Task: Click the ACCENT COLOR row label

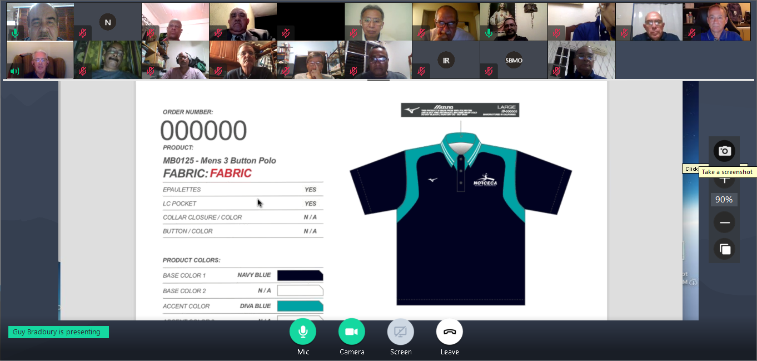Action: [x=186, y=306]
